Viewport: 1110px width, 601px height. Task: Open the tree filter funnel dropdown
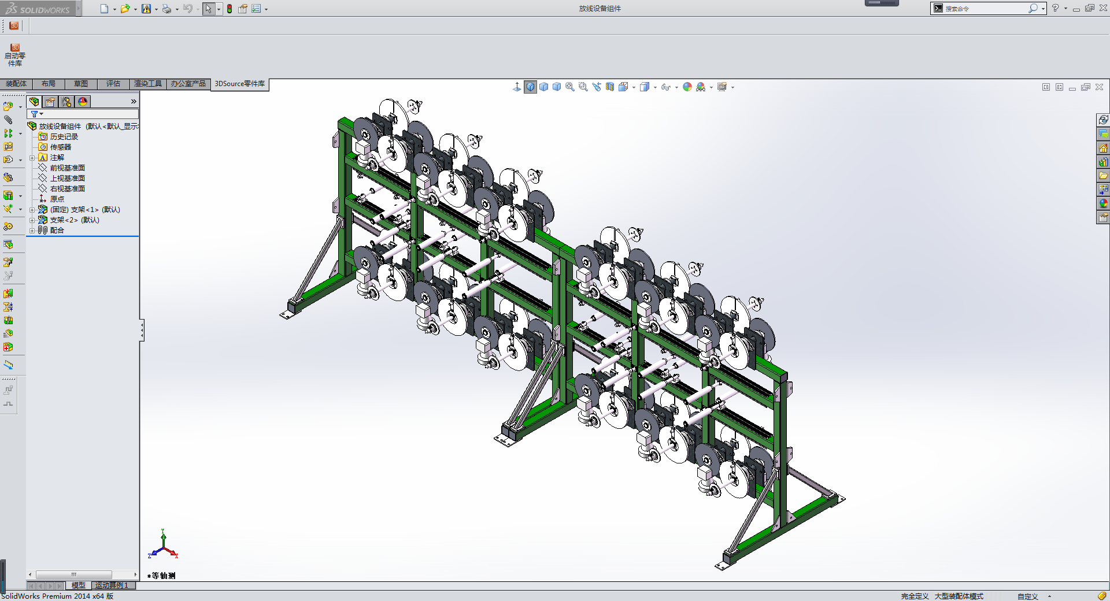point(37,114)
